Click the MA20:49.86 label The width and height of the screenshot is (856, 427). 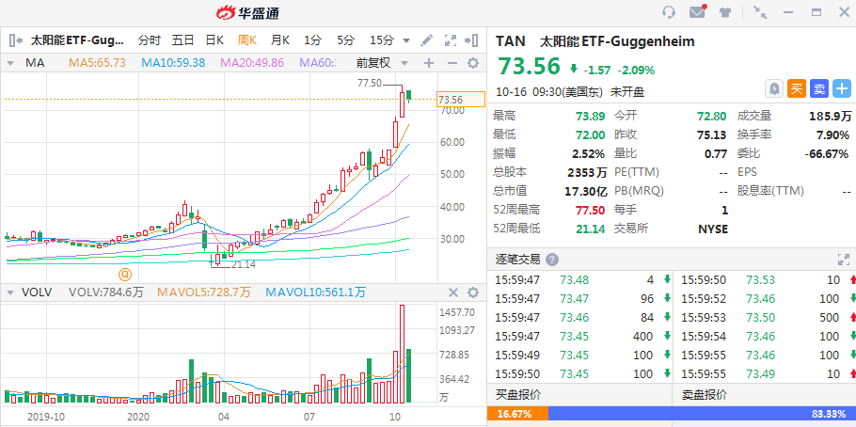pyautogui.click(x=252, y=63)
